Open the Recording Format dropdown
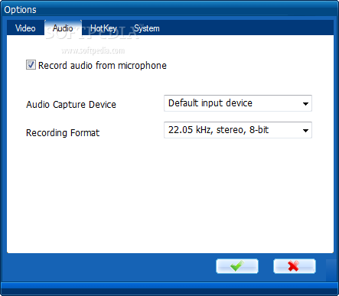The width and height of the screenshot is (339, 296). (x=238, y=130)
